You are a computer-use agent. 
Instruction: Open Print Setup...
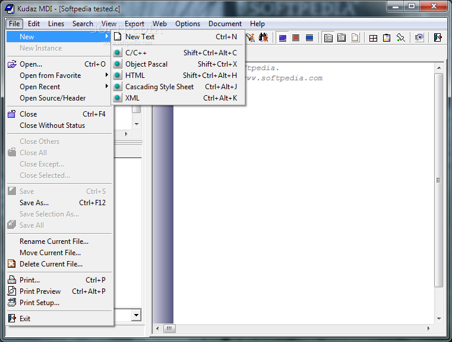tap(59, 303)
